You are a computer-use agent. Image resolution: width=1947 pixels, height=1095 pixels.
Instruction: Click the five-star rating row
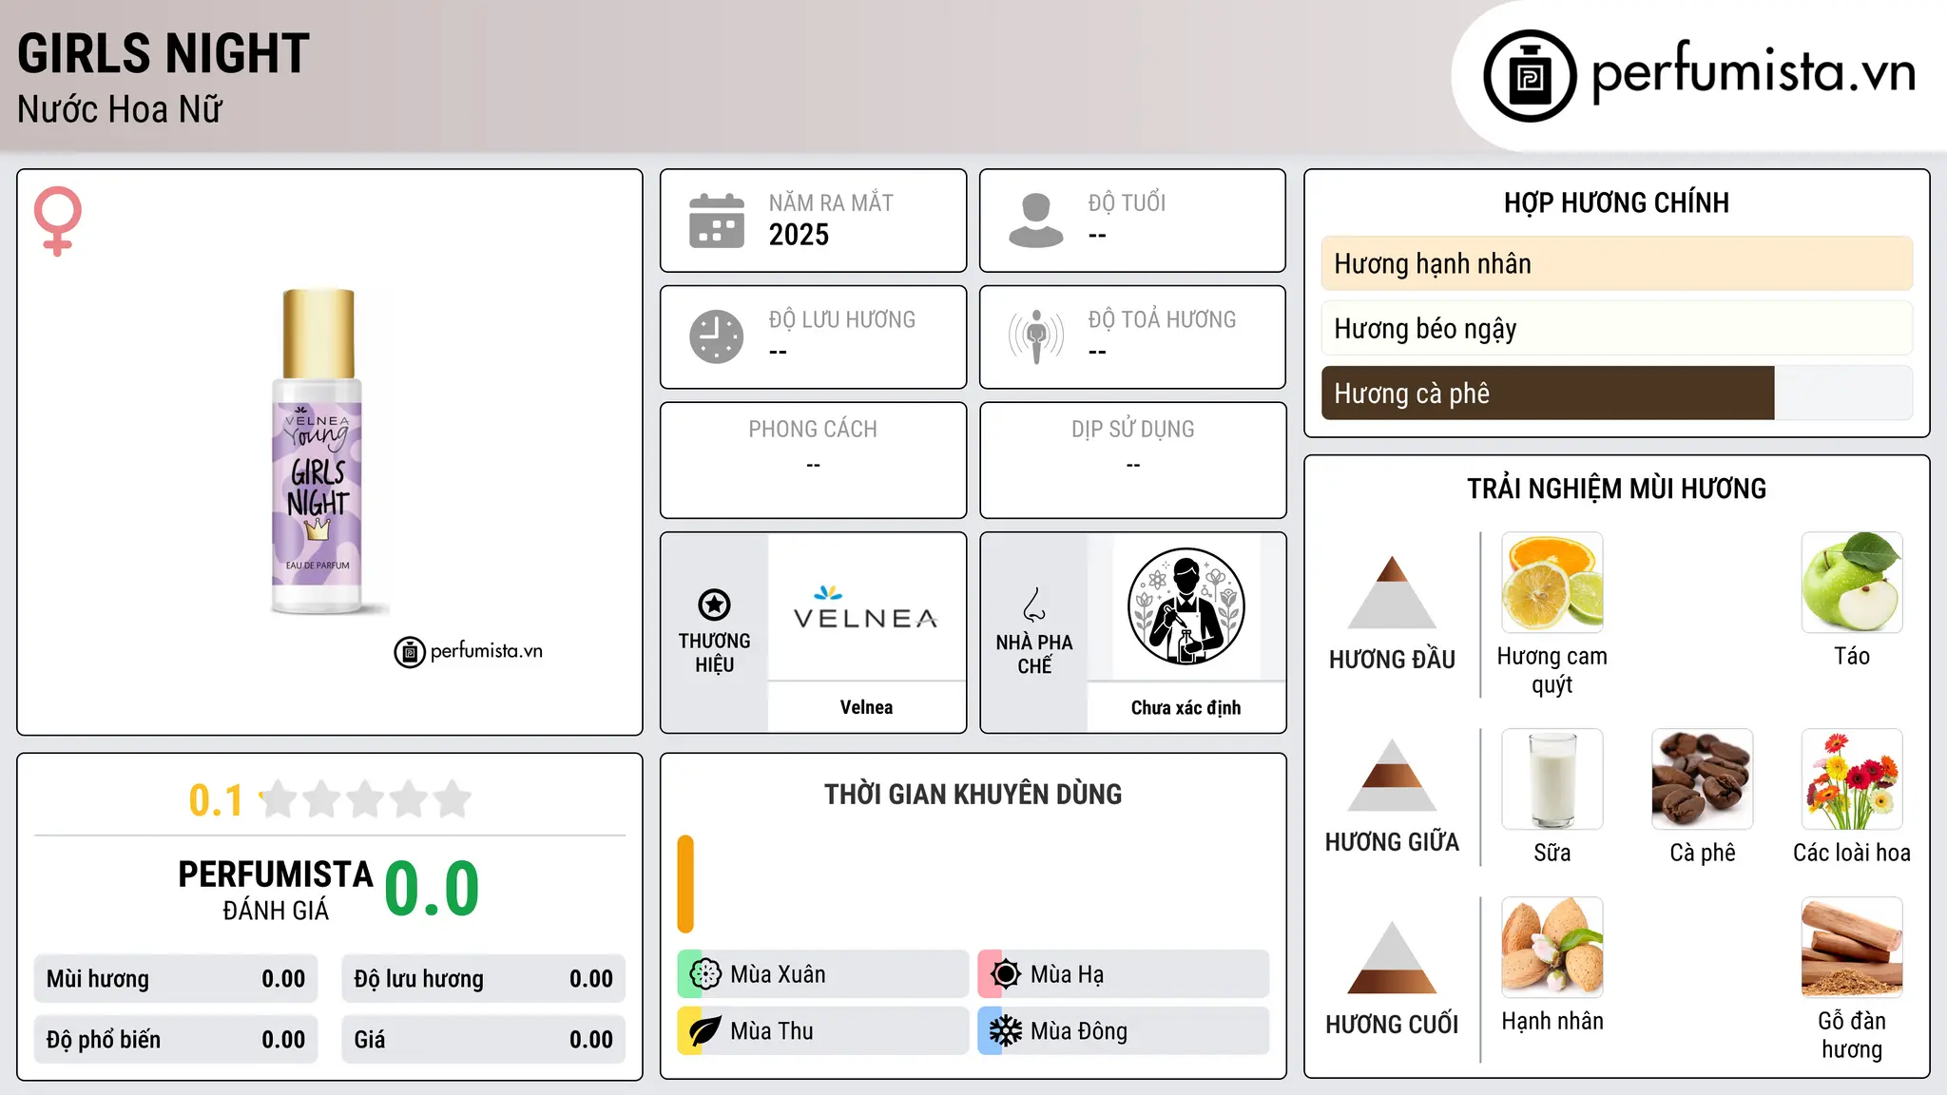pos(366,799)
